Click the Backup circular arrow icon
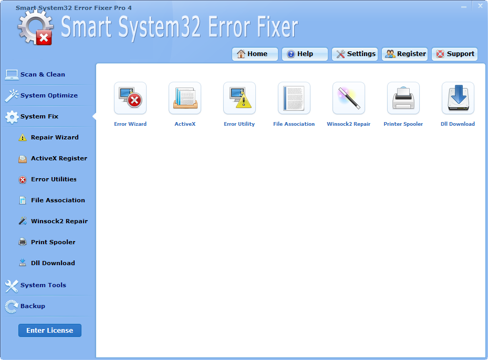 (12, 307)
